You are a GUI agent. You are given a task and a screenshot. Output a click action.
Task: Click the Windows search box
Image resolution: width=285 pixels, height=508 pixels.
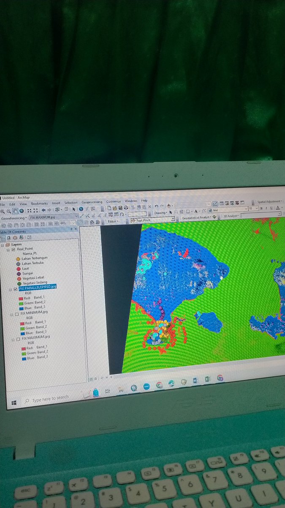coord(51,399)
